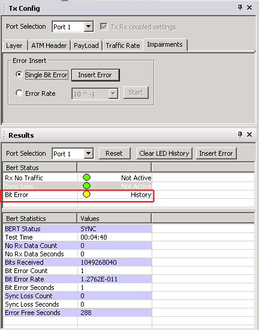This screenshot has width=259, height=330.
Task: Open Tx Config Port Selection dropdown
Action: tap(89, 26)
